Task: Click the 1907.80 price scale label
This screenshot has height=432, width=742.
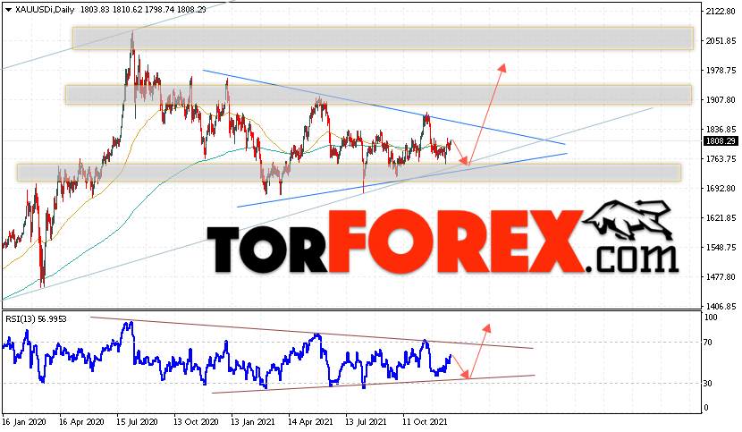Action: click(x=721, y=100)
